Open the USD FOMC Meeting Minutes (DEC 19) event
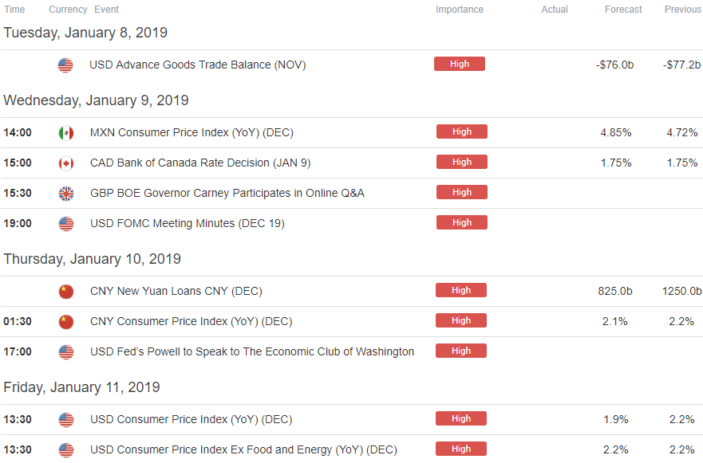This screenshot has width=703, height=463. [x=188, y=223]
